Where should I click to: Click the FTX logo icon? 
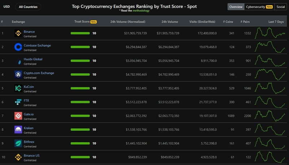click(x=18, y=102)
